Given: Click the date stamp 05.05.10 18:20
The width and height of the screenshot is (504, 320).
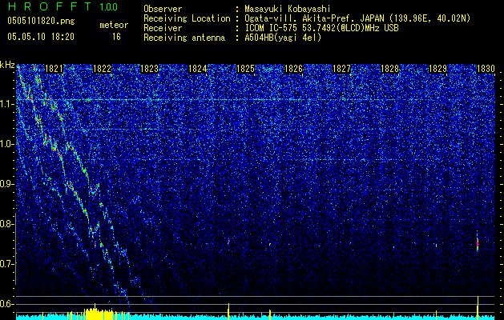Looking at the screenshot, I should click(41, 37).
